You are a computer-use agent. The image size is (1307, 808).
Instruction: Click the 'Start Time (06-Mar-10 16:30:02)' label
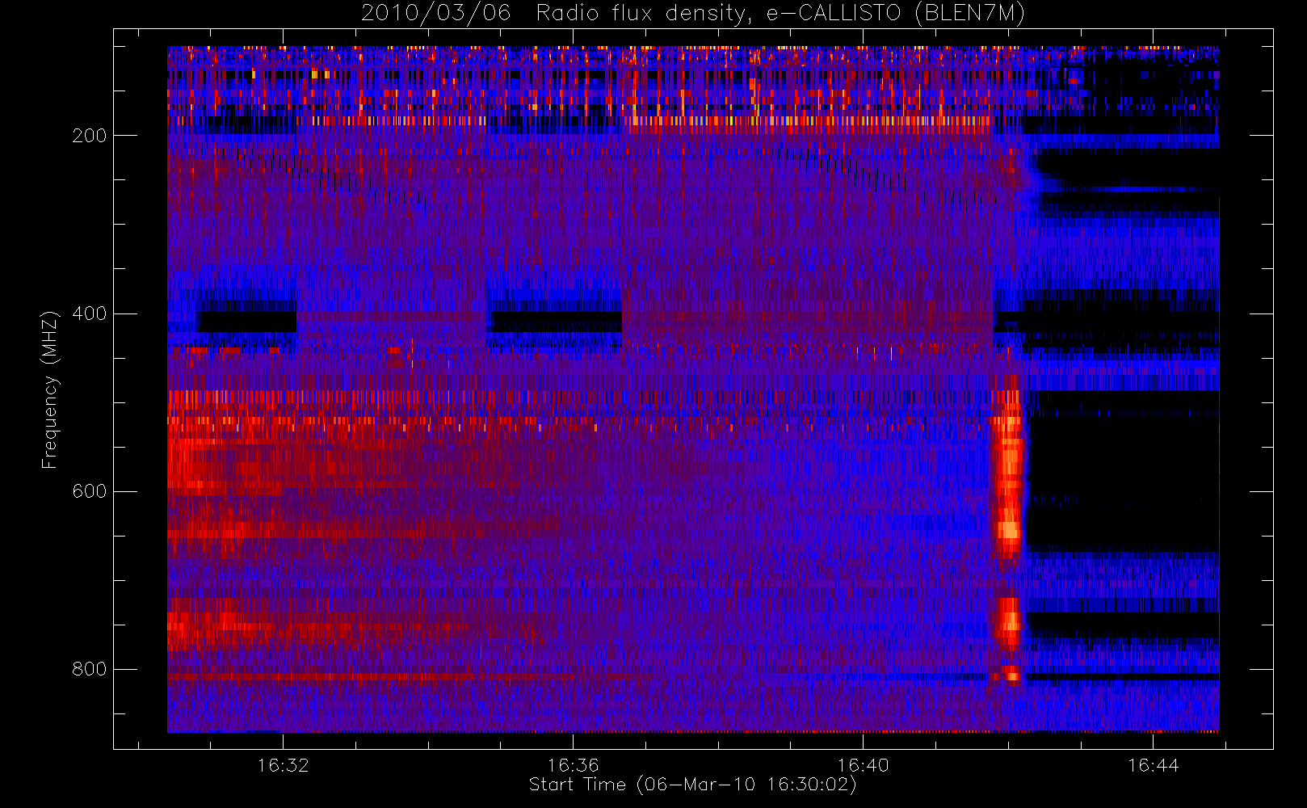[692, 785]
